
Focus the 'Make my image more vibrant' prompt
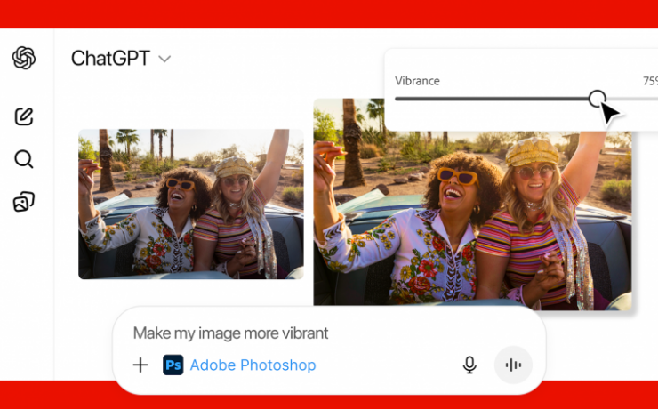tap(231, 333)
